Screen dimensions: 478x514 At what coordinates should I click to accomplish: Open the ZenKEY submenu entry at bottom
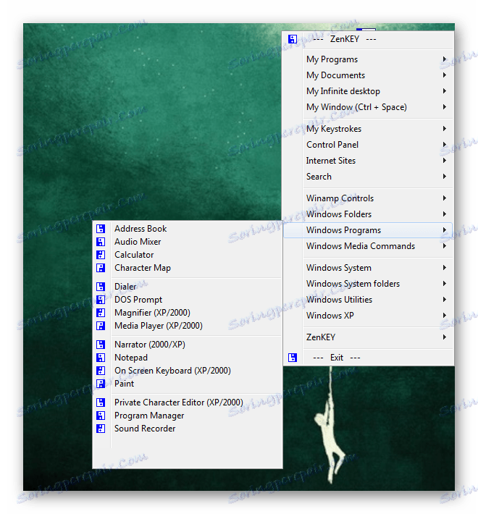(x=368, y=337)
